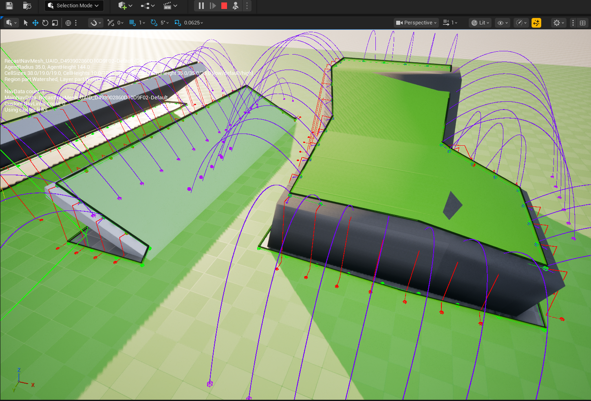Toggle grid position snapping
Viewport: 591px width, 401px height.
132,23
